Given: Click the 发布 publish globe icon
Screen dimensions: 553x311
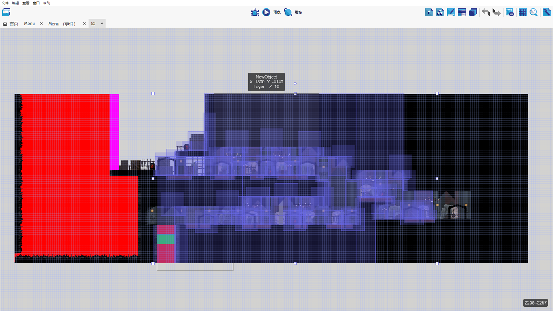Looking at the screenshot, I should coord(288,12).
